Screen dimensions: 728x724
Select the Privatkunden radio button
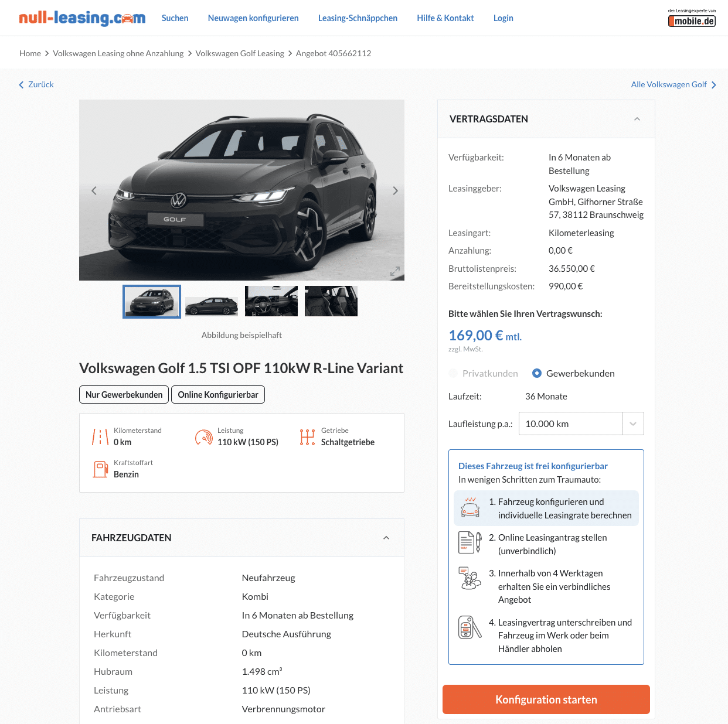(453, 373)
